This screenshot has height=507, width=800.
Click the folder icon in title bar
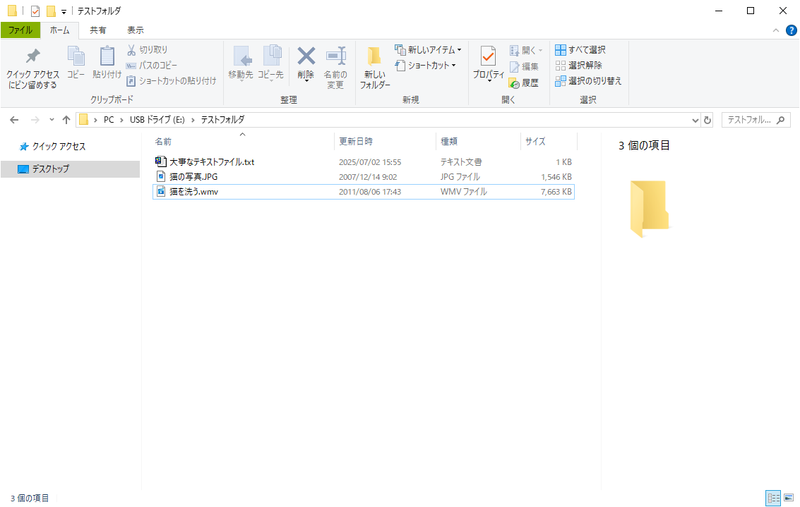12,11
